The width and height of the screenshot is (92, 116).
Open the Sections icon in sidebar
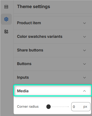tap(6, 7)
